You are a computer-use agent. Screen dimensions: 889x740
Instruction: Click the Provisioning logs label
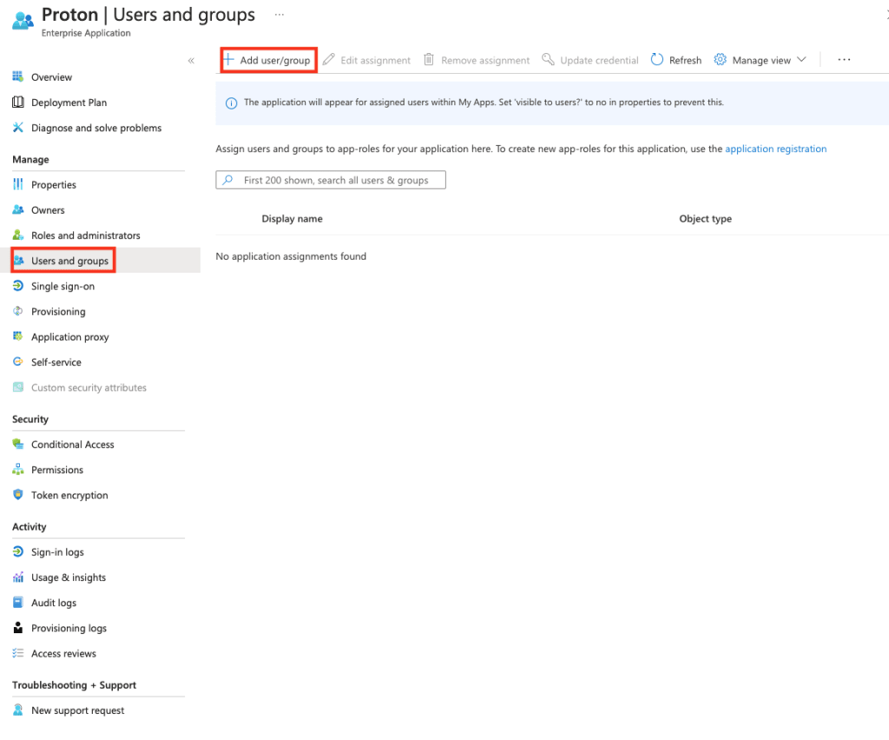click(x=69, y=628)
